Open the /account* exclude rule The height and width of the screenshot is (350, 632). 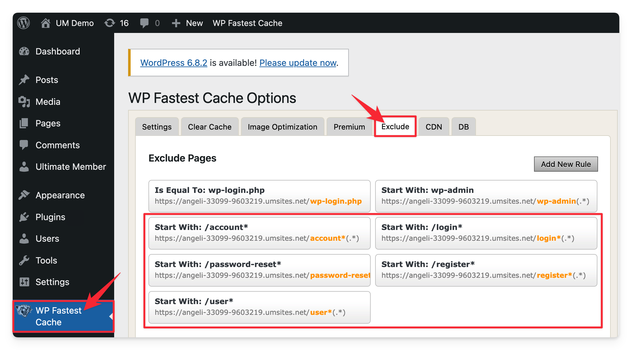click(259, 233)
